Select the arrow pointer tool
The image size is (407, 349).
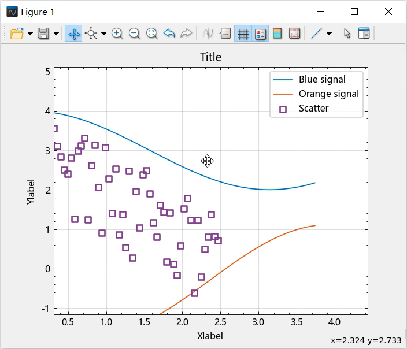(347, 34)
